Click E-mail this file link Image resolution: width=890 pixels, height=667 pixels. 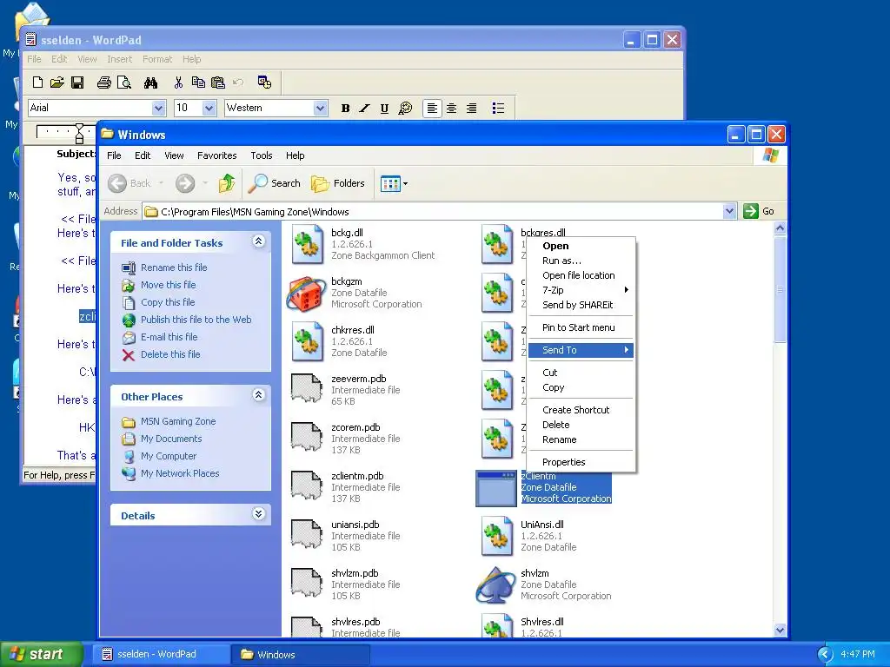(x=169, y=337)
